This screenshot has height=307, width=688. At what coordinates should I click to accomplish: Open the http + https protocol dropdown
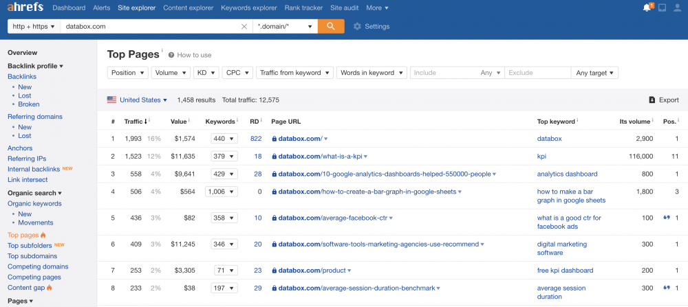pos(34,27)
